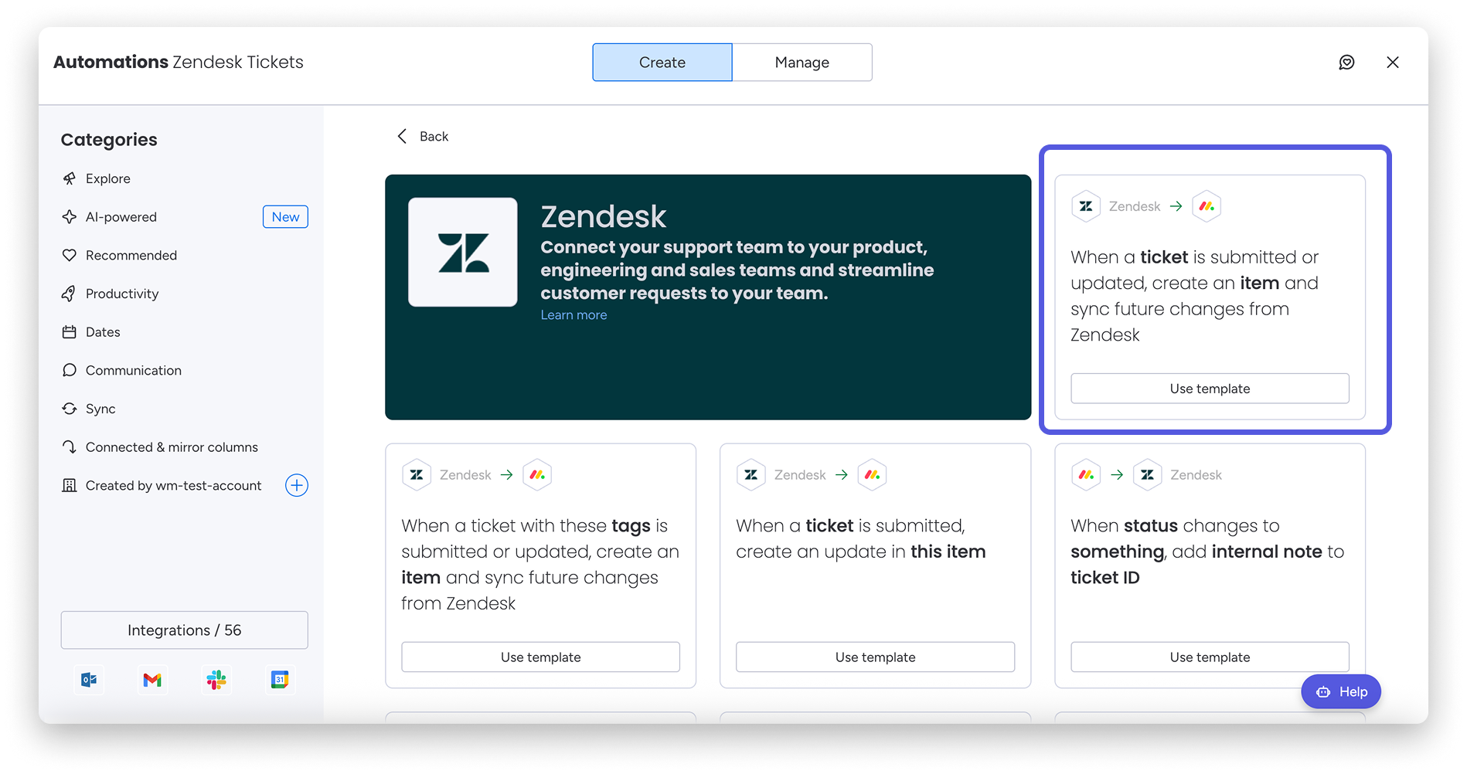
Task: Click the Recommended heart icon
Action: tap(70, 255)
